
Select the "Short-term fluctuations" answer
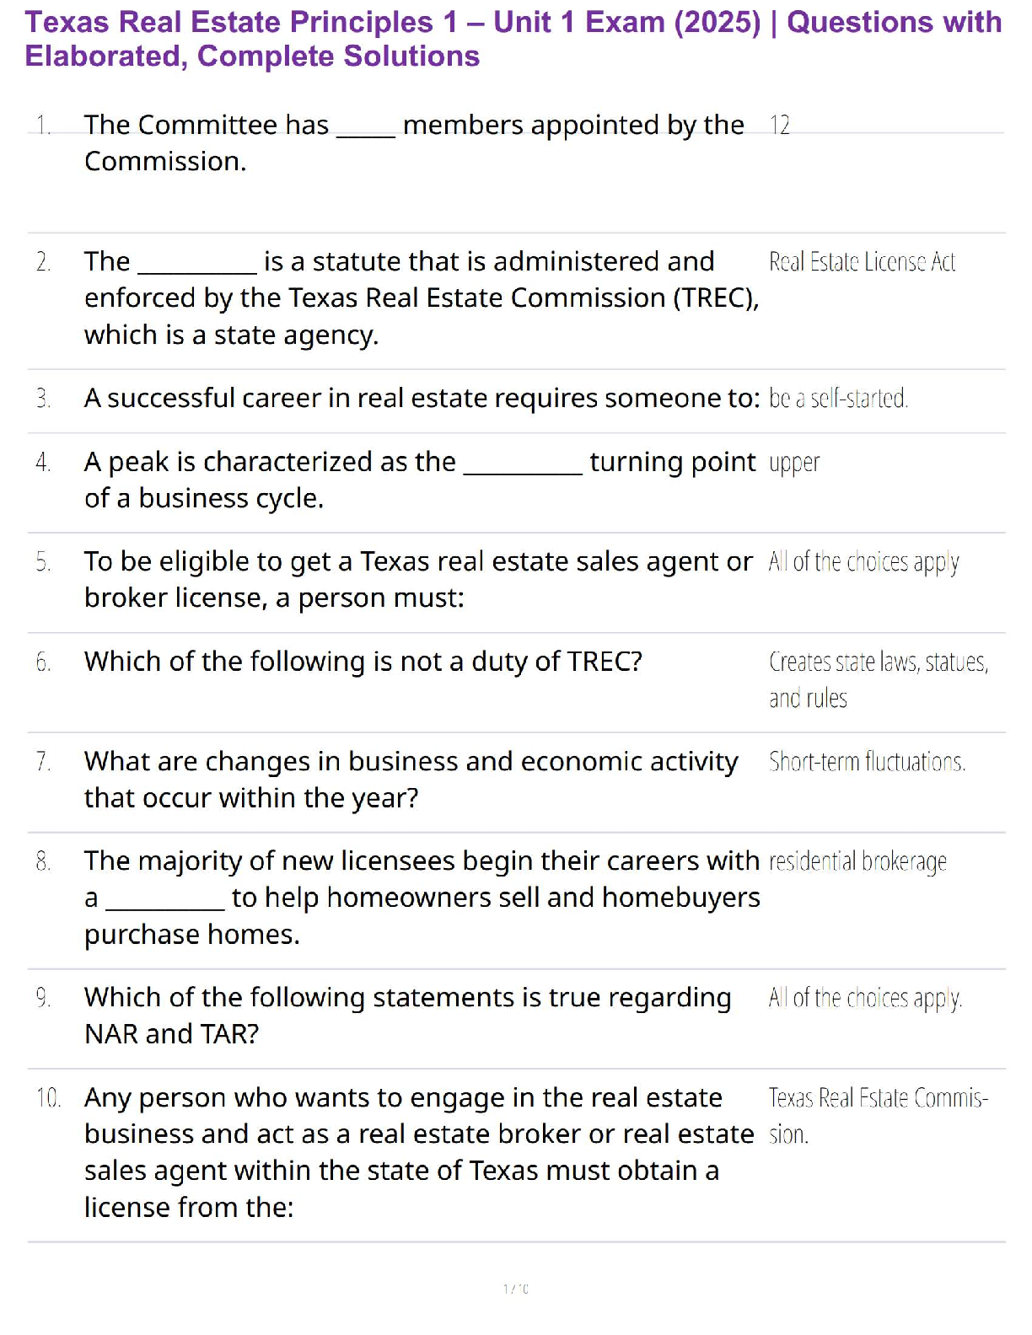click(867, 762)
